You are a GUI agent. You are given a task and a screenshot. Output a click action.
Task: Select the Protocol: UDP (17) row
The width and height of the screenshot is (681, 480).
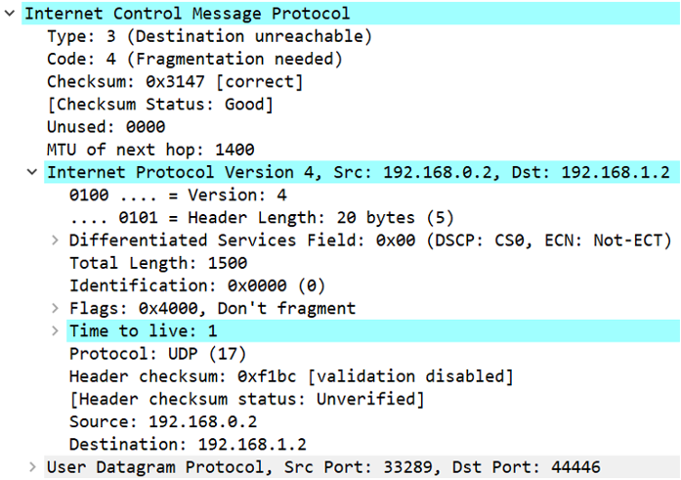pyautogui.click(x=157, y=354)
